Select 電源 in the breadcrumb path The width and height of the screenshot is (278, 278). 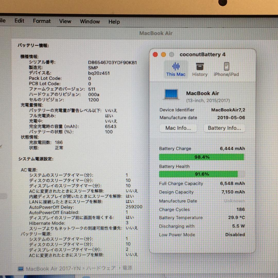(127, 269)
